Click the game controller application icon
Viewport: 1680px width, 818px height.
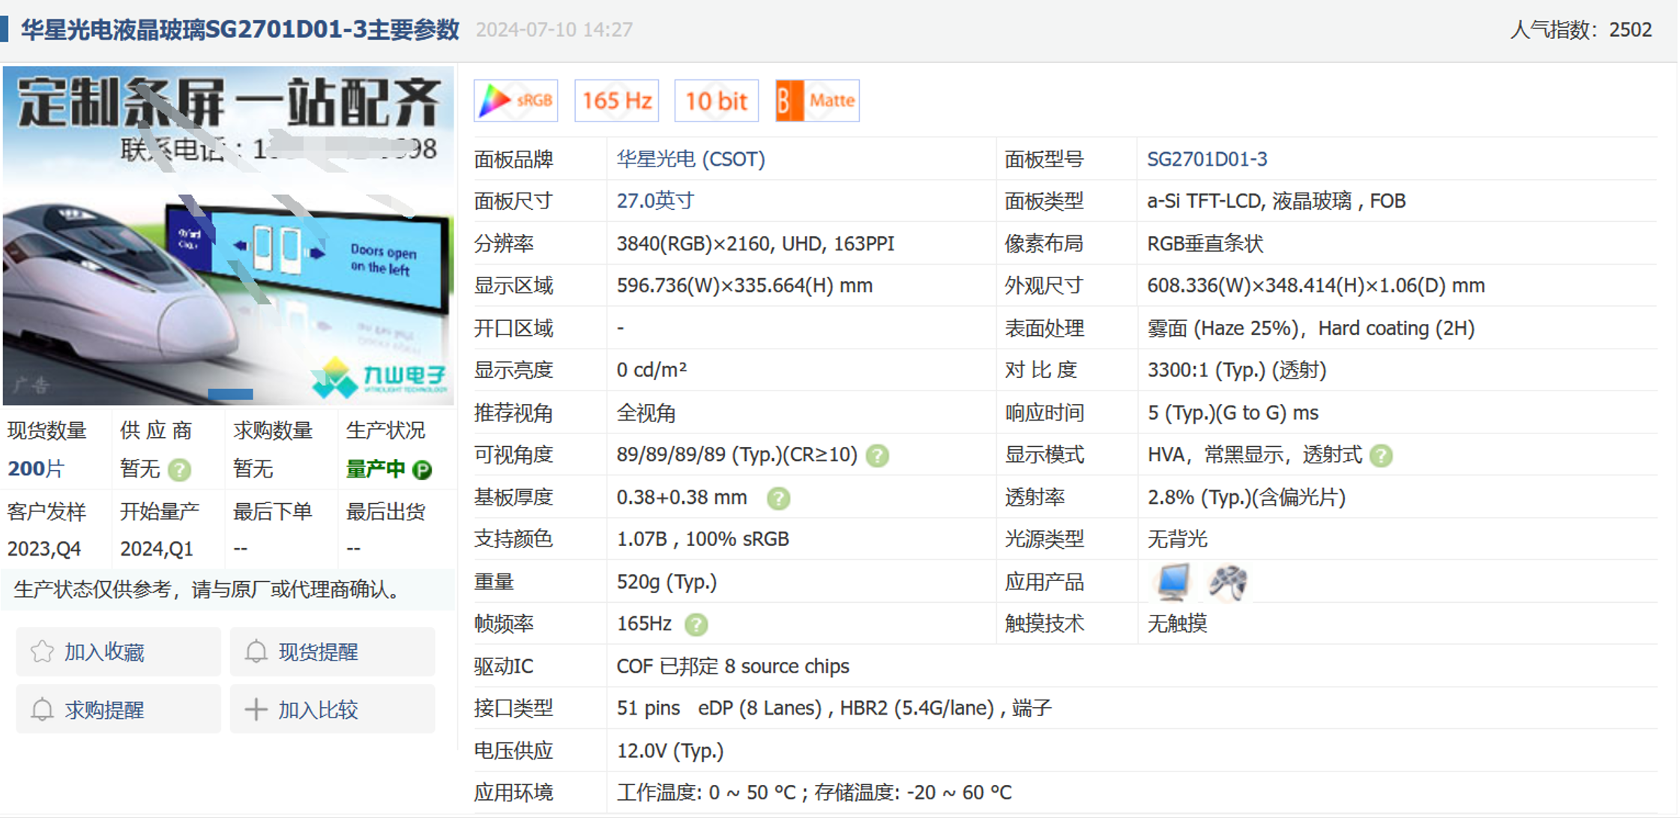tap(1228, 582)
